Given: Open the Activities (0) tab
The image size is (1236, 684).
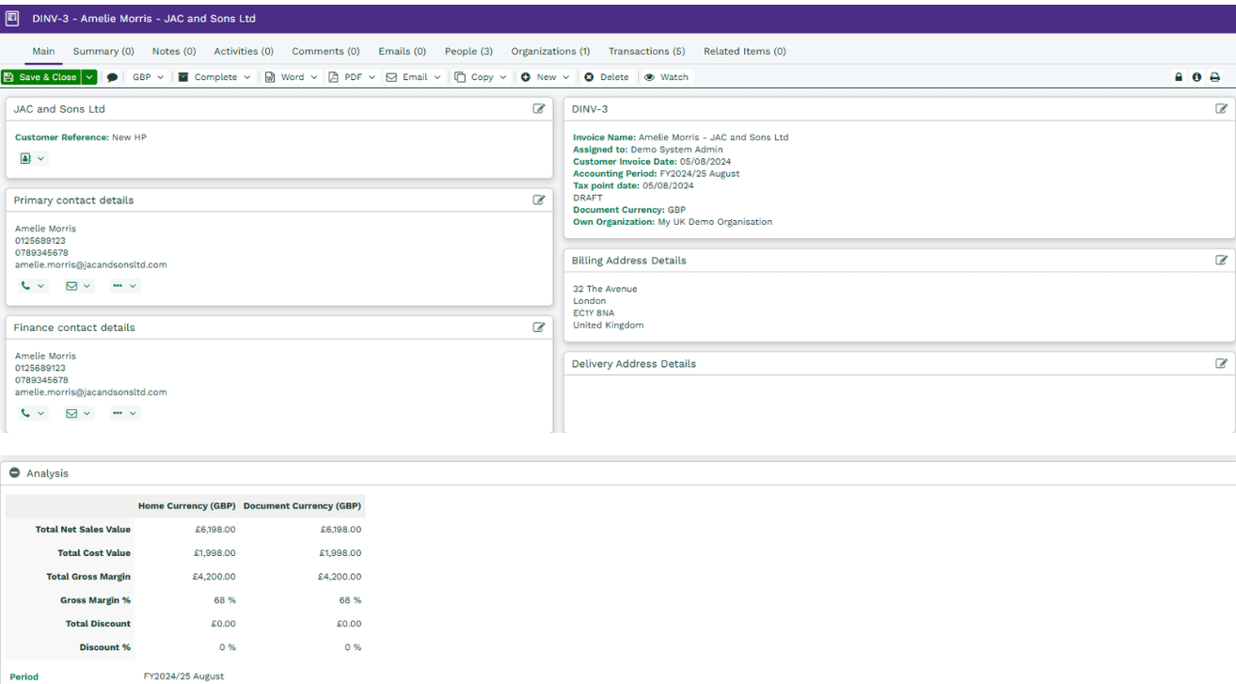Looking at the screenshot, I should [244, 52].
